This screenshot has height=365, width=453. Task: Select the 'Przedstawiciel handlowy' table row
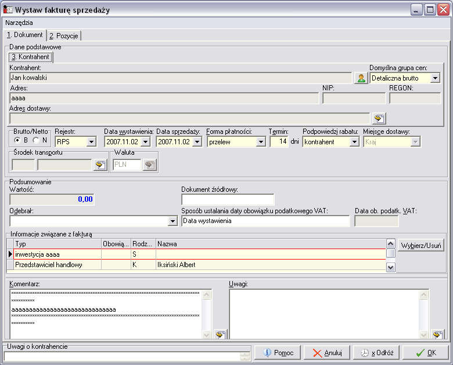pyautogui.click(x=200, y=265)
